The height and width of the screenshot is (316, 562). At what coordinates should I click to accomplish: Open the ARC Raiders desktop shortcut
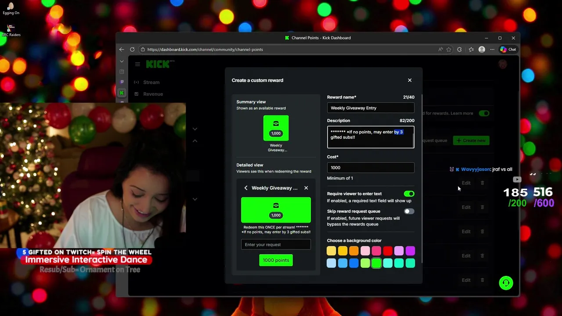pos(11,29)
